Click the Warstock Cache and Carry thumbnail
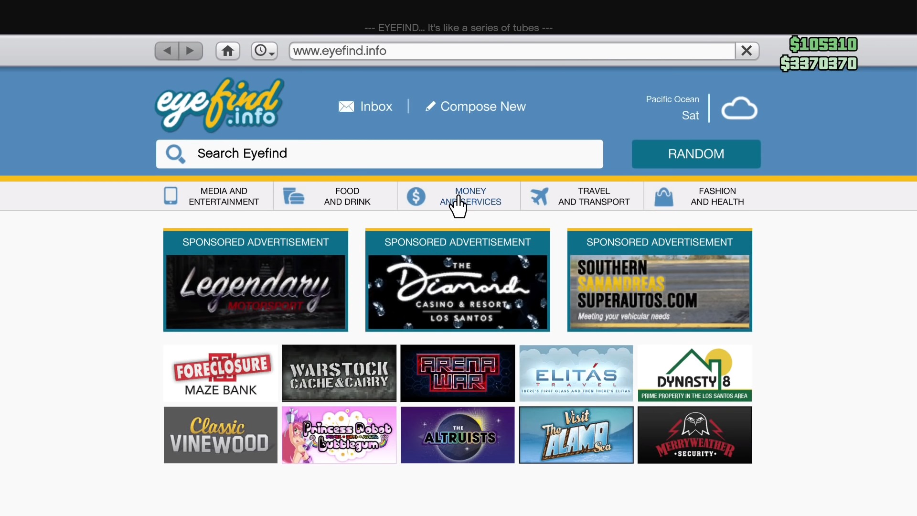 (x=339, y=372)
